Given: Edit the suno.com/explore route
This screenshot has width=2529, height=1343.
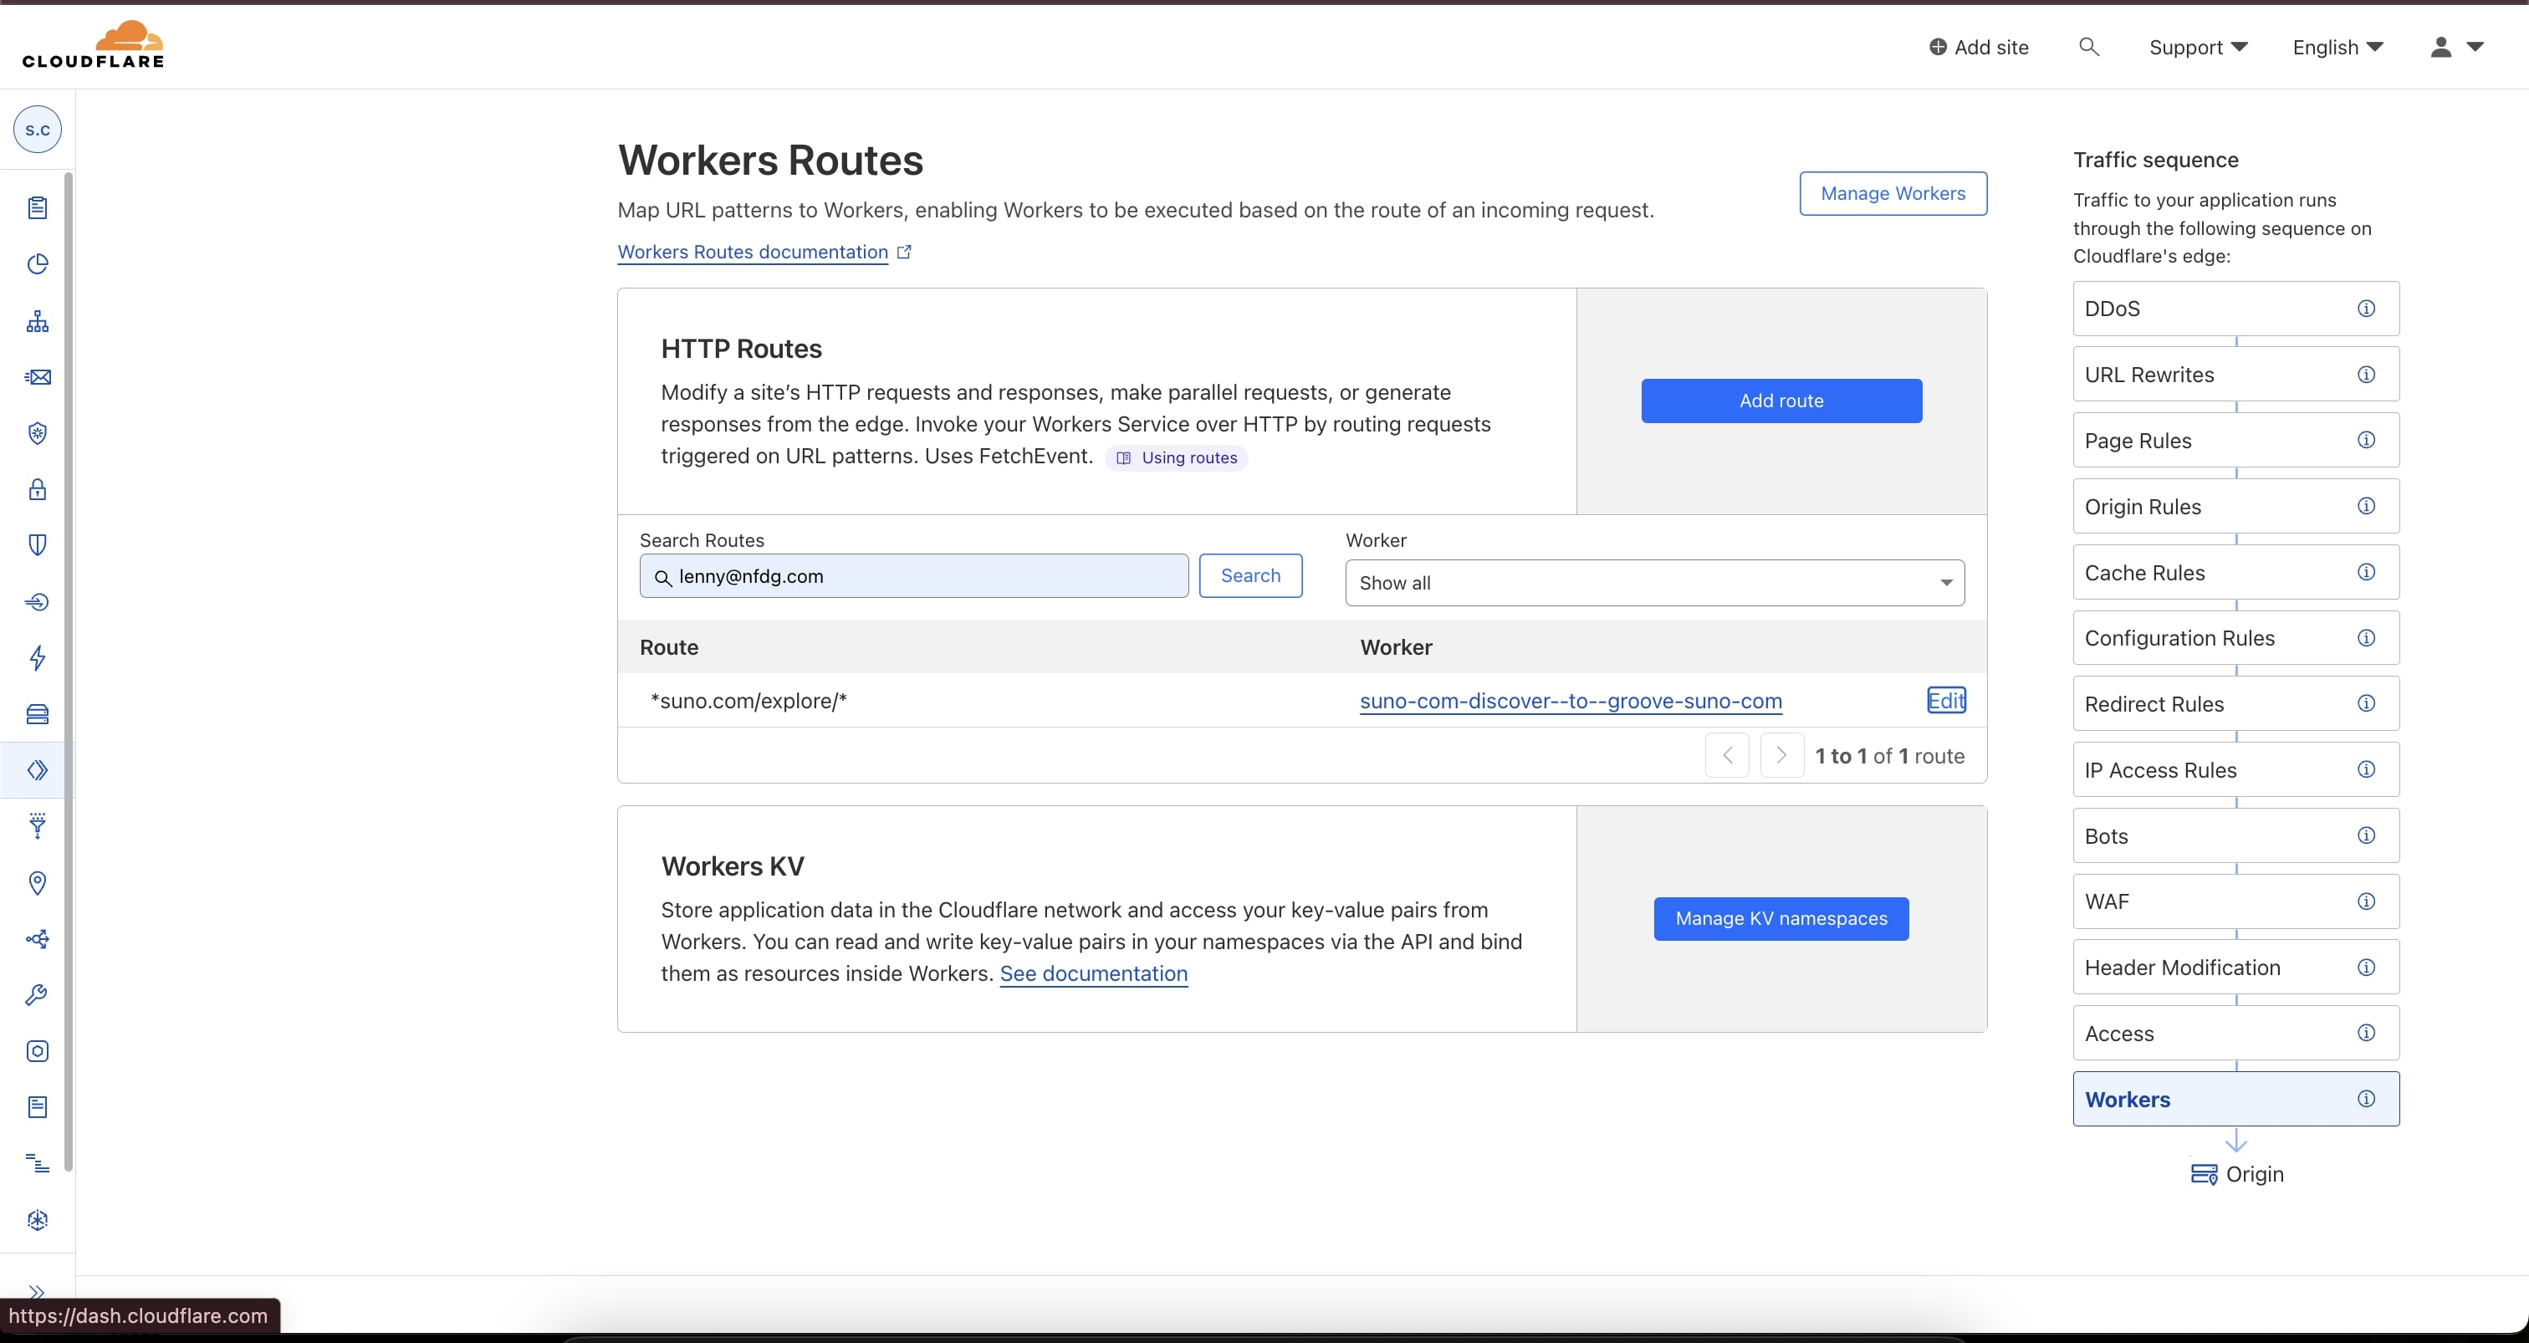Looking at the screenshot, I should (x=1946, y=700).
